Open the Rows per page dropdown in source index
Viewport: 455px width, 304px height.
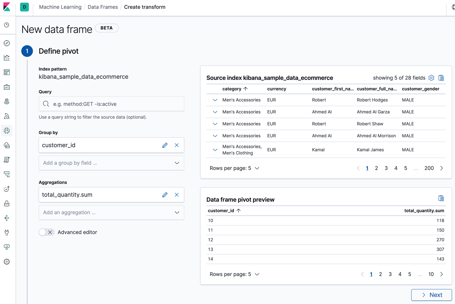[x=235, y=168]
